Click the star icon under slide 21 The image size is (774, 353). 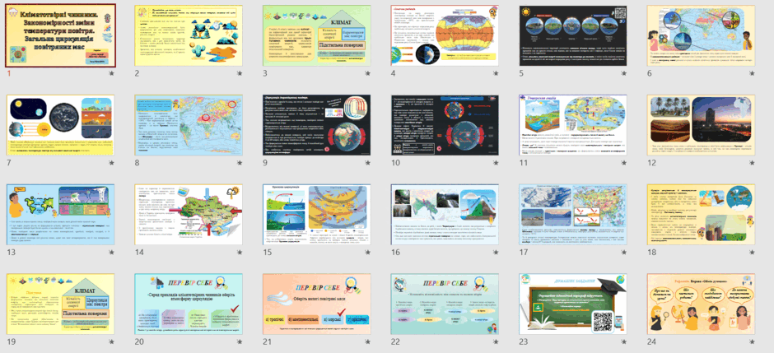pyautogui.click(x=368, y=341)
